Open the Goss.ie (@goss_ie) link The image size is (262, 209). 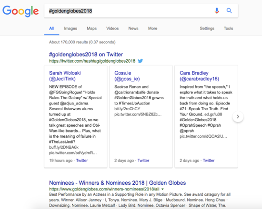pyautogui.click(x=127, y=76)
